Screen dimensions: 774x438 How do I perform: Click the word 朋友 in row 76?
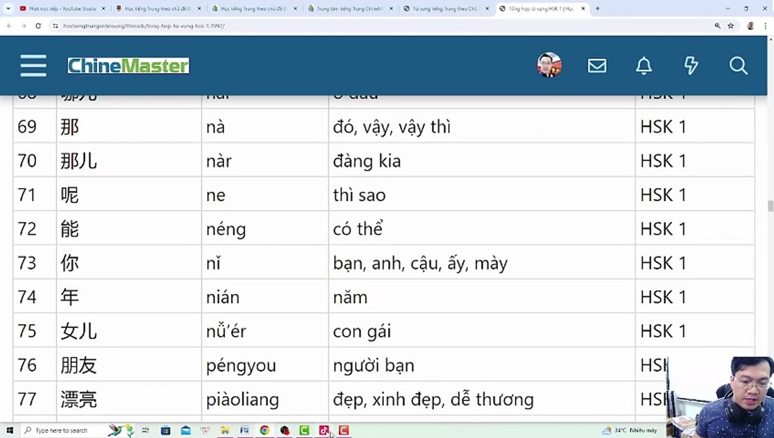tap(79, 365)
